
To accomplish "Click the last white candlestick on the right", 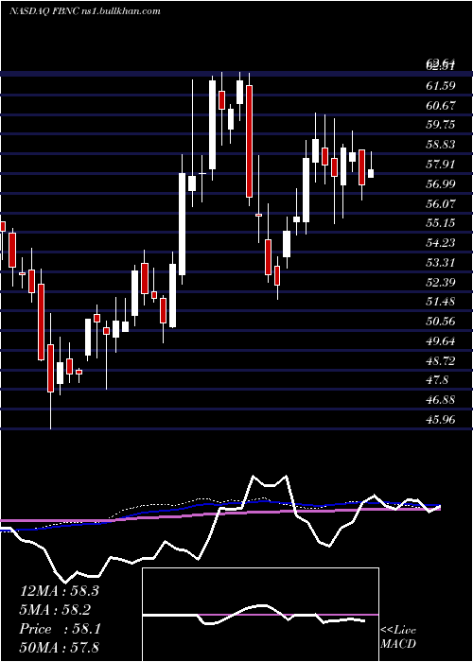I will [x=371, y=173].
